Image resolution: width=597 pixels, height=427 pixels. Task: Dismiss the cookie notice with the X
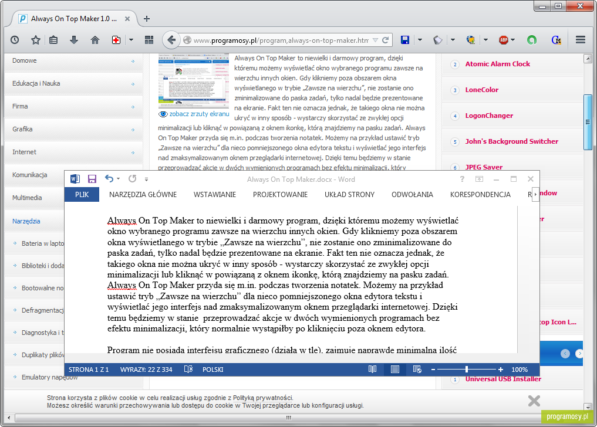[x=534, y=401]
